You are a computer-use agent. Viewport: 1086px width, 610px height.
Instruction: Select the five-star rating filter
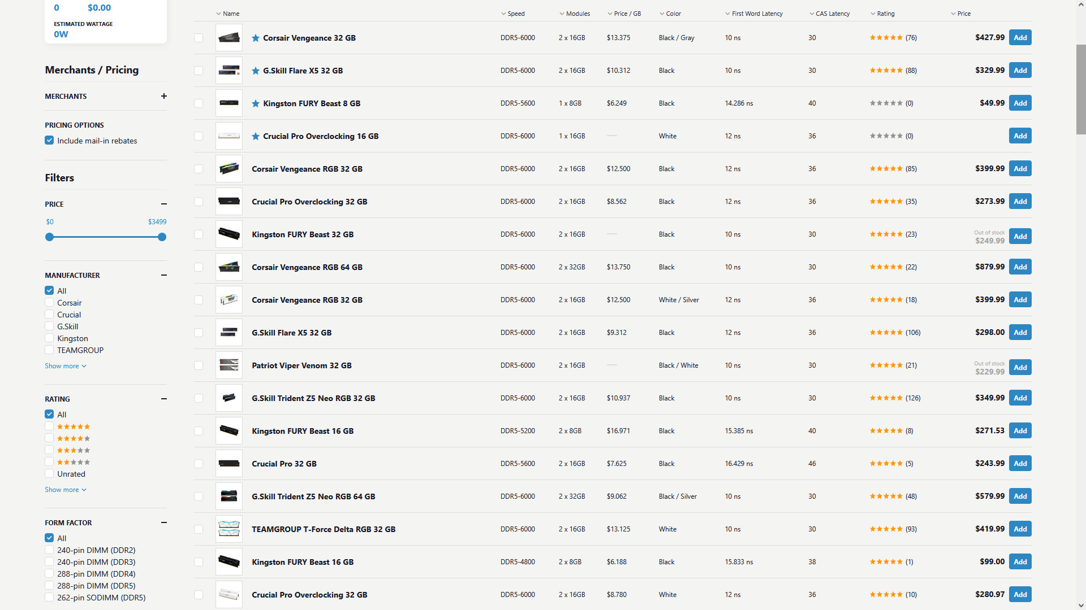pyautogui.click(x=50, y=426)
